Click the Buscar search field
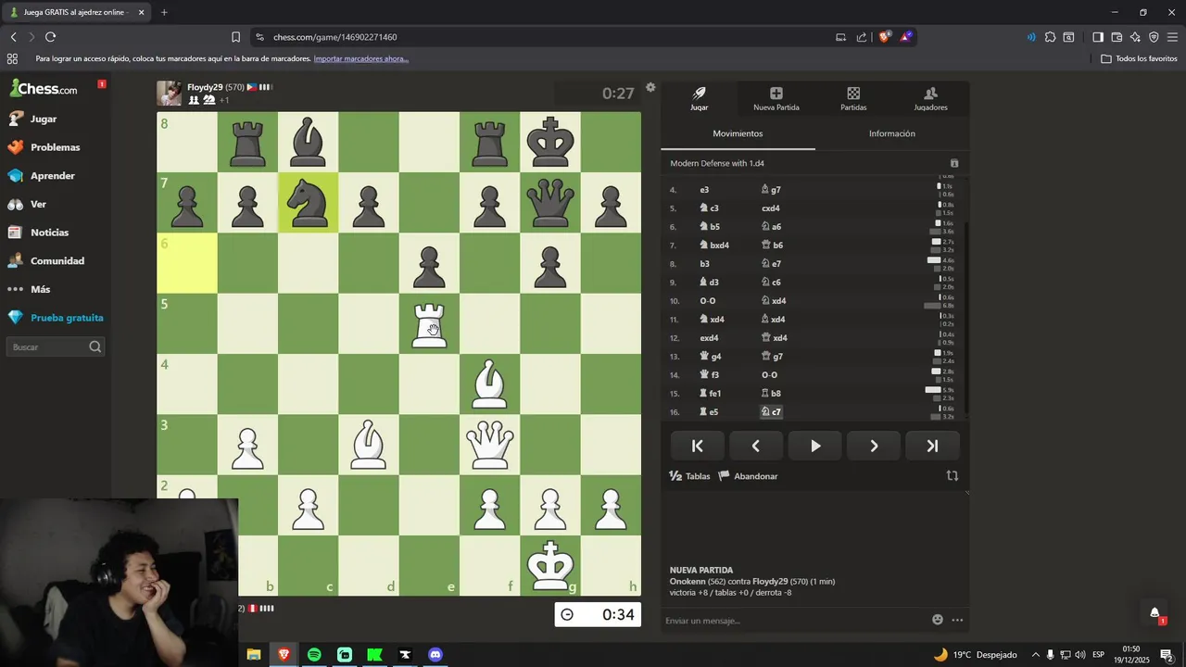1186x667 pixels. pos(56,346)
